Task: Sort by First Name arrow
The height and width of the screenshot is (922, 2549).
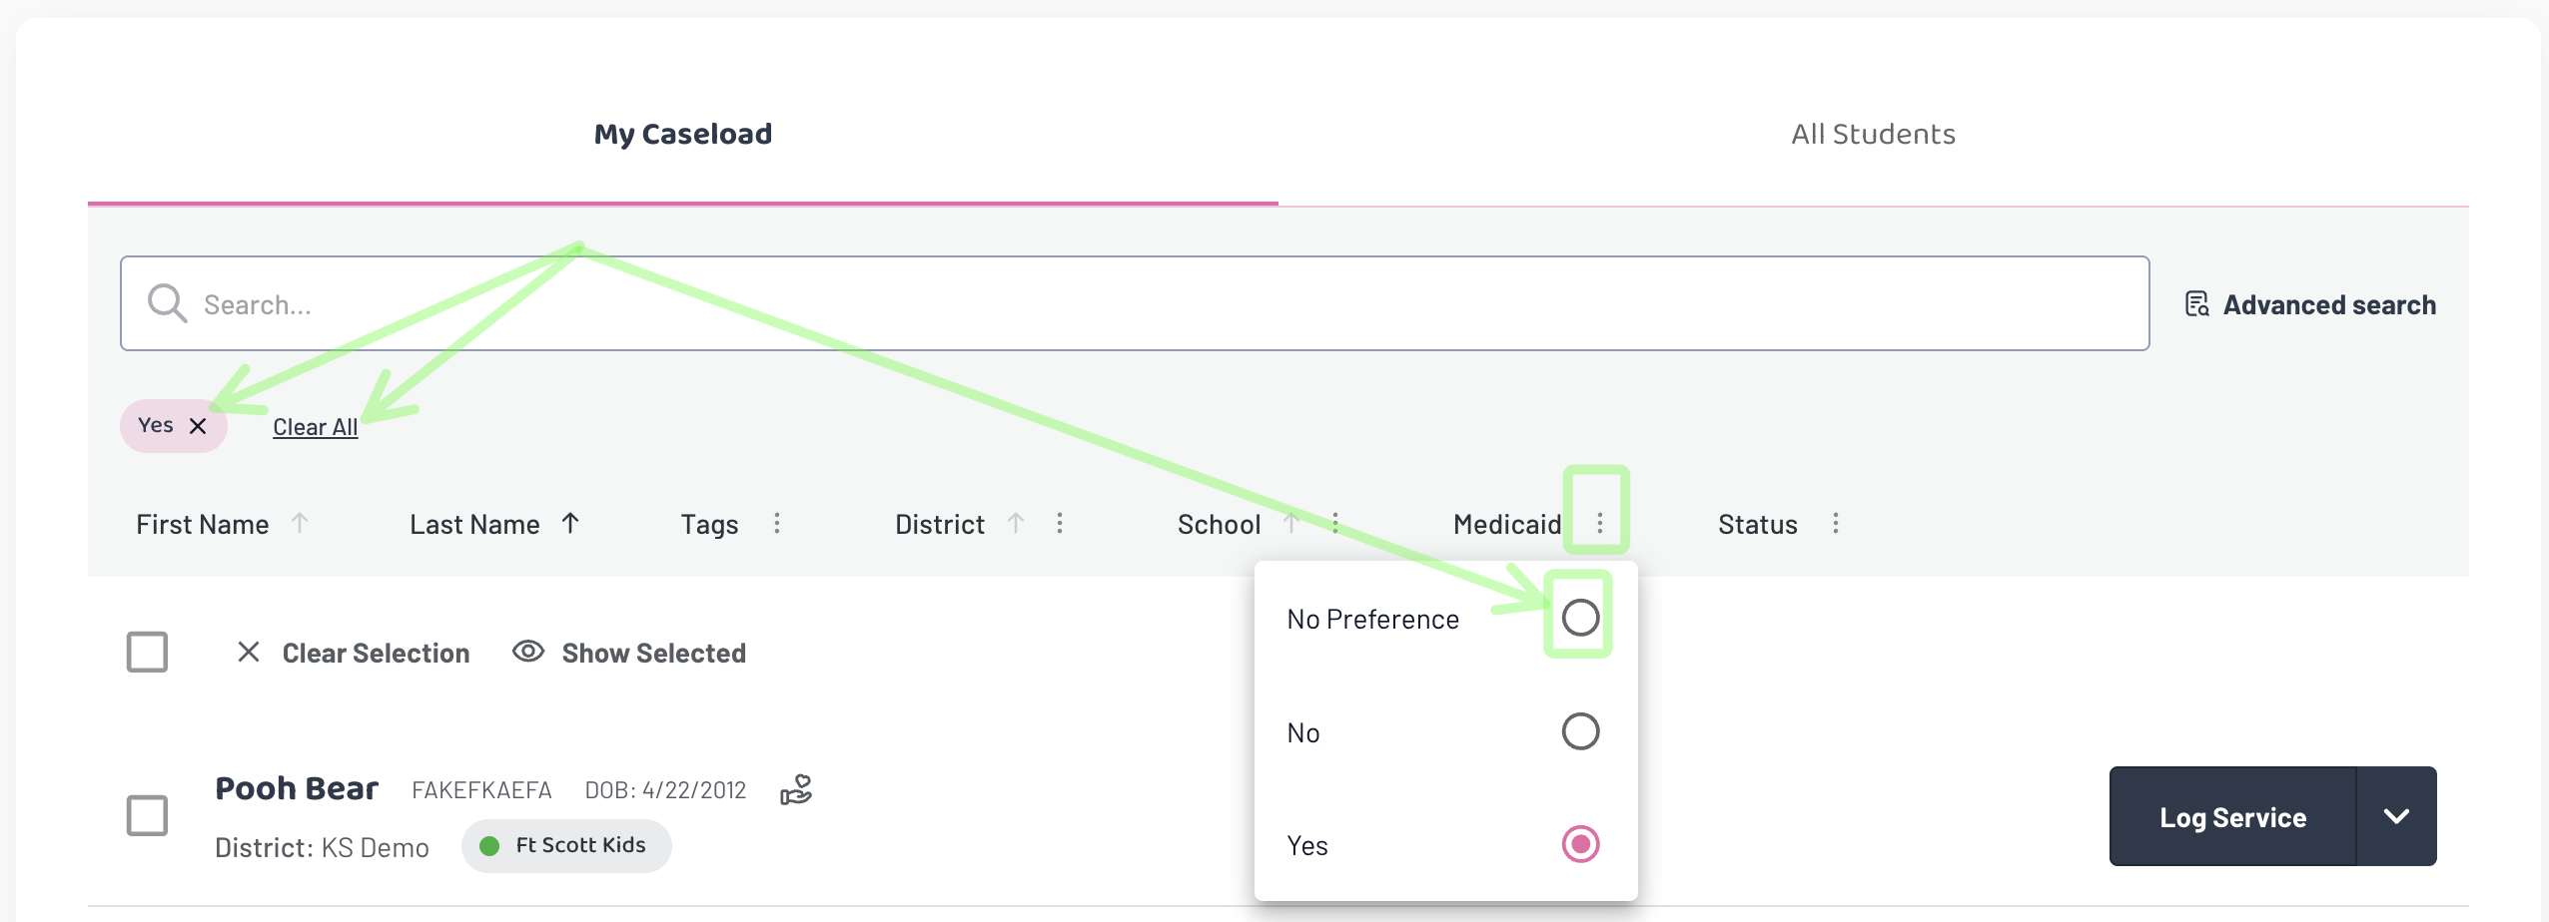Action: click(x=300, y=523)
